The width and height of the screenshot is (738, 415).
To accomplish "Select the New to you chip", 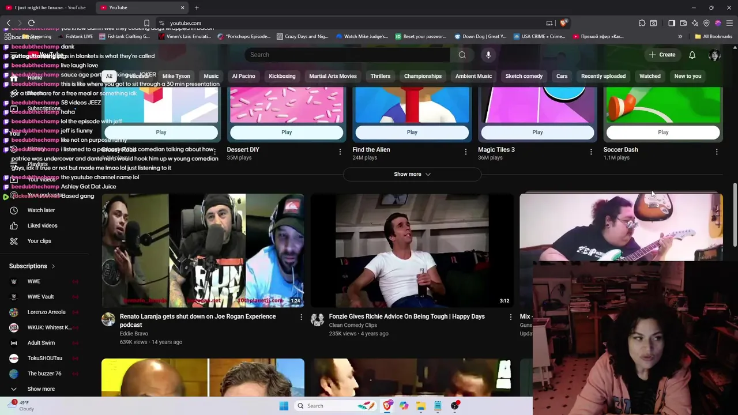I will coord(688,76).
